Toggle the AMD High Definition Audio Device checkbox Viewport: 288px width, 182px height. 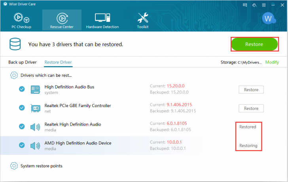22,145
